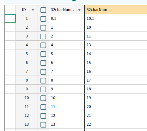Click the 32charNum… truncated column header text
The width and height of the screenshot is (147, 131).
[x=63, y=10]
